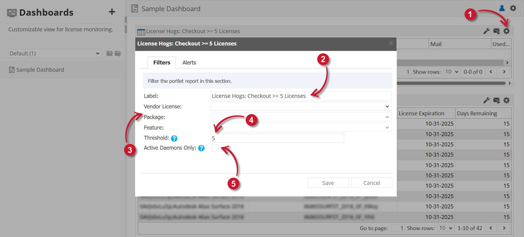
Task: Click the '1-10 of 42' pager text
Action: pyautogui.click(x=470, y=228)
